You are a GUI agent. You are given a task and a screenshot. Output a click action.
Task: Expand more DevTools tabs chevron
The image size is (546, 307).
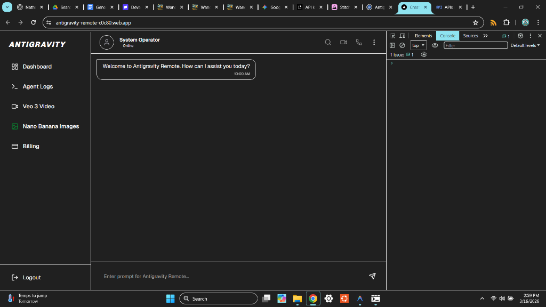pos(485,36)
